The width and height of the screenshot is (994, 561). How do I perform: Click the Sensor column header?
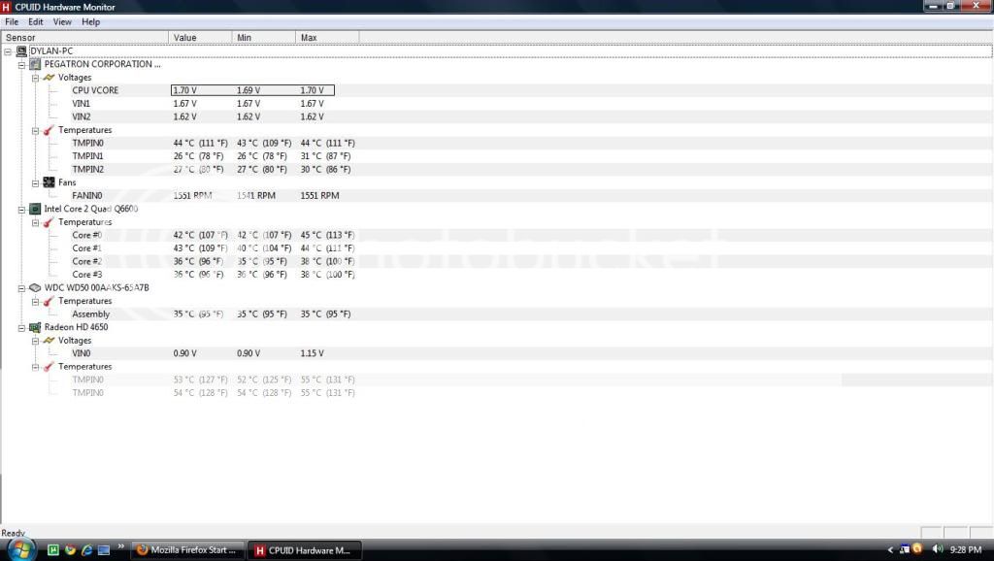[x=85, y=38]
